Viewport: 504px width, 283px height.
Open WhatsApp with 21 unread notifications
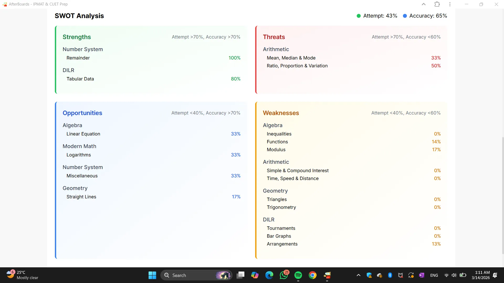pyautogui.click(x=284, y=275)
